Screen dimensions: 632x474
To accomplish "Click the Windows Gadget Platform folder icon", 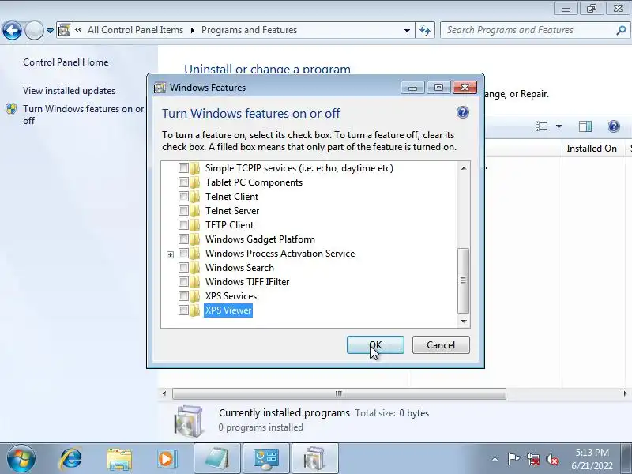I will (195, 239).
